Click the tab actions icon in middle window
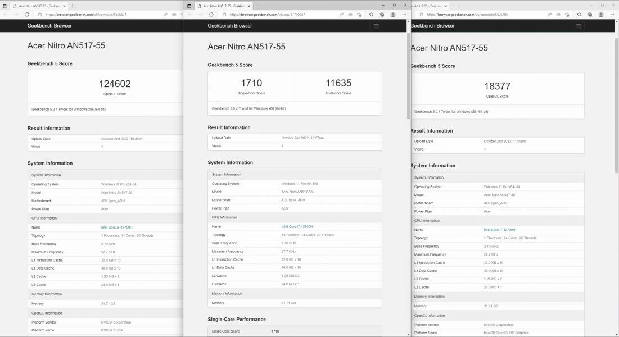Image resolution: width=619 pixels, height=337 pixels. click(x=189, y=6)
